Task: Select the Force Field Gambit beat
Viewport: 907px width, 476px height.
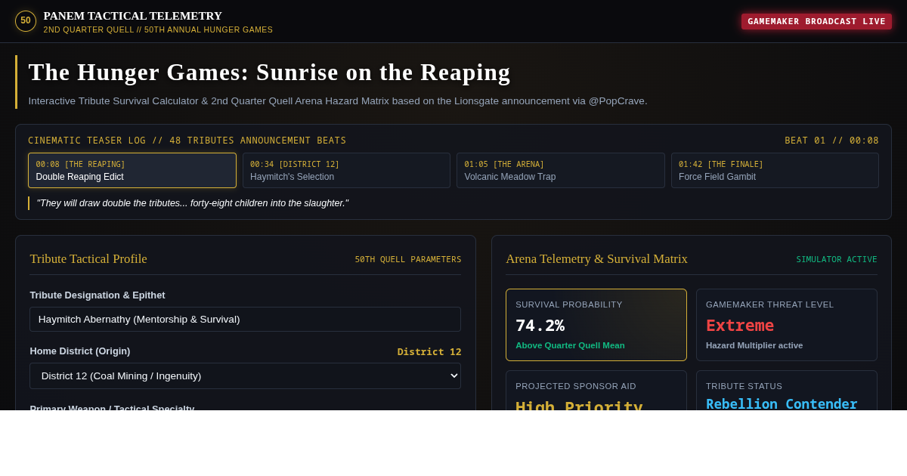Action: 775,171
